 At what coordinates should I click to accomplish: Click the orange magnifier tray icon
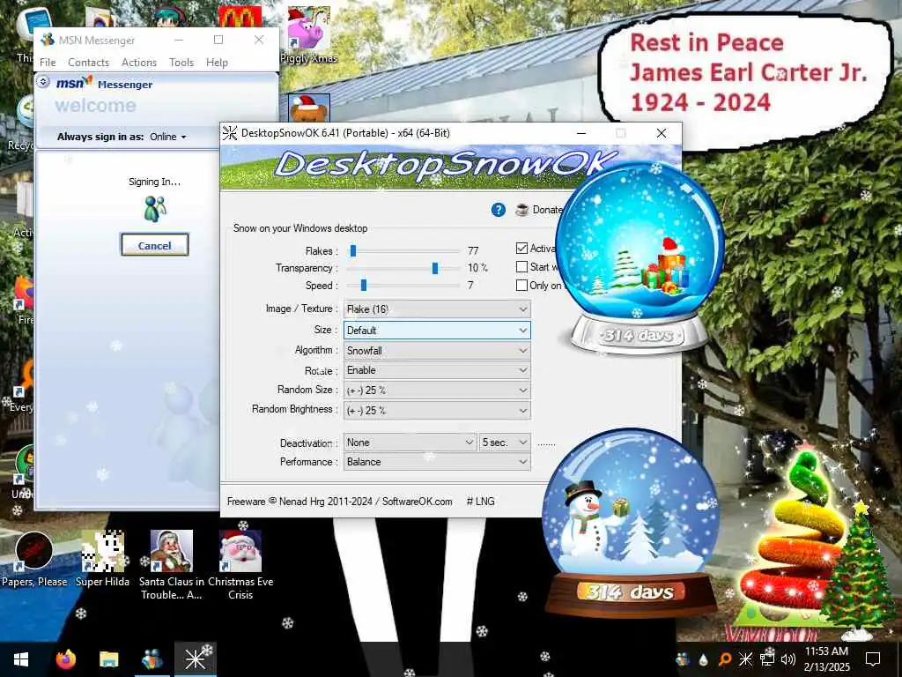[725, 659]
